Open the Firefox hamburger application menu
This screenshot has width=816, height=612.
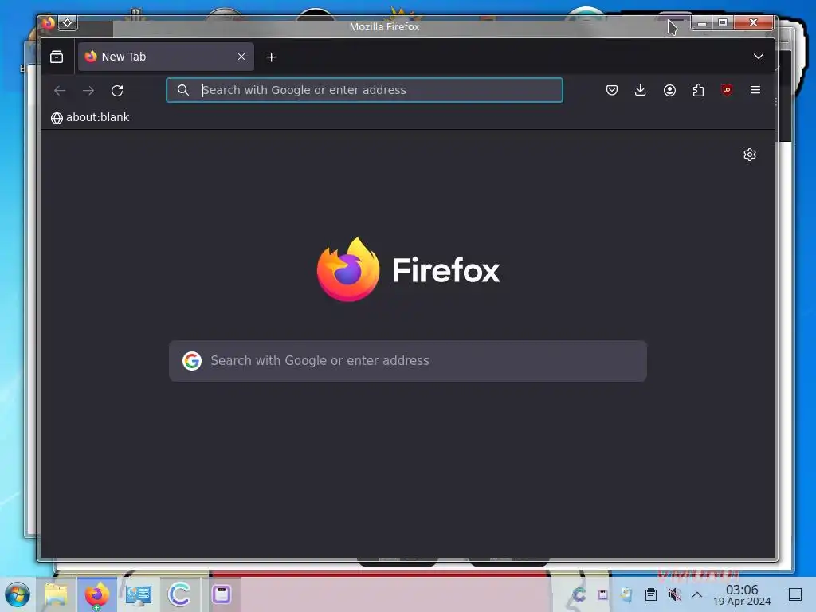click(755, 90)
